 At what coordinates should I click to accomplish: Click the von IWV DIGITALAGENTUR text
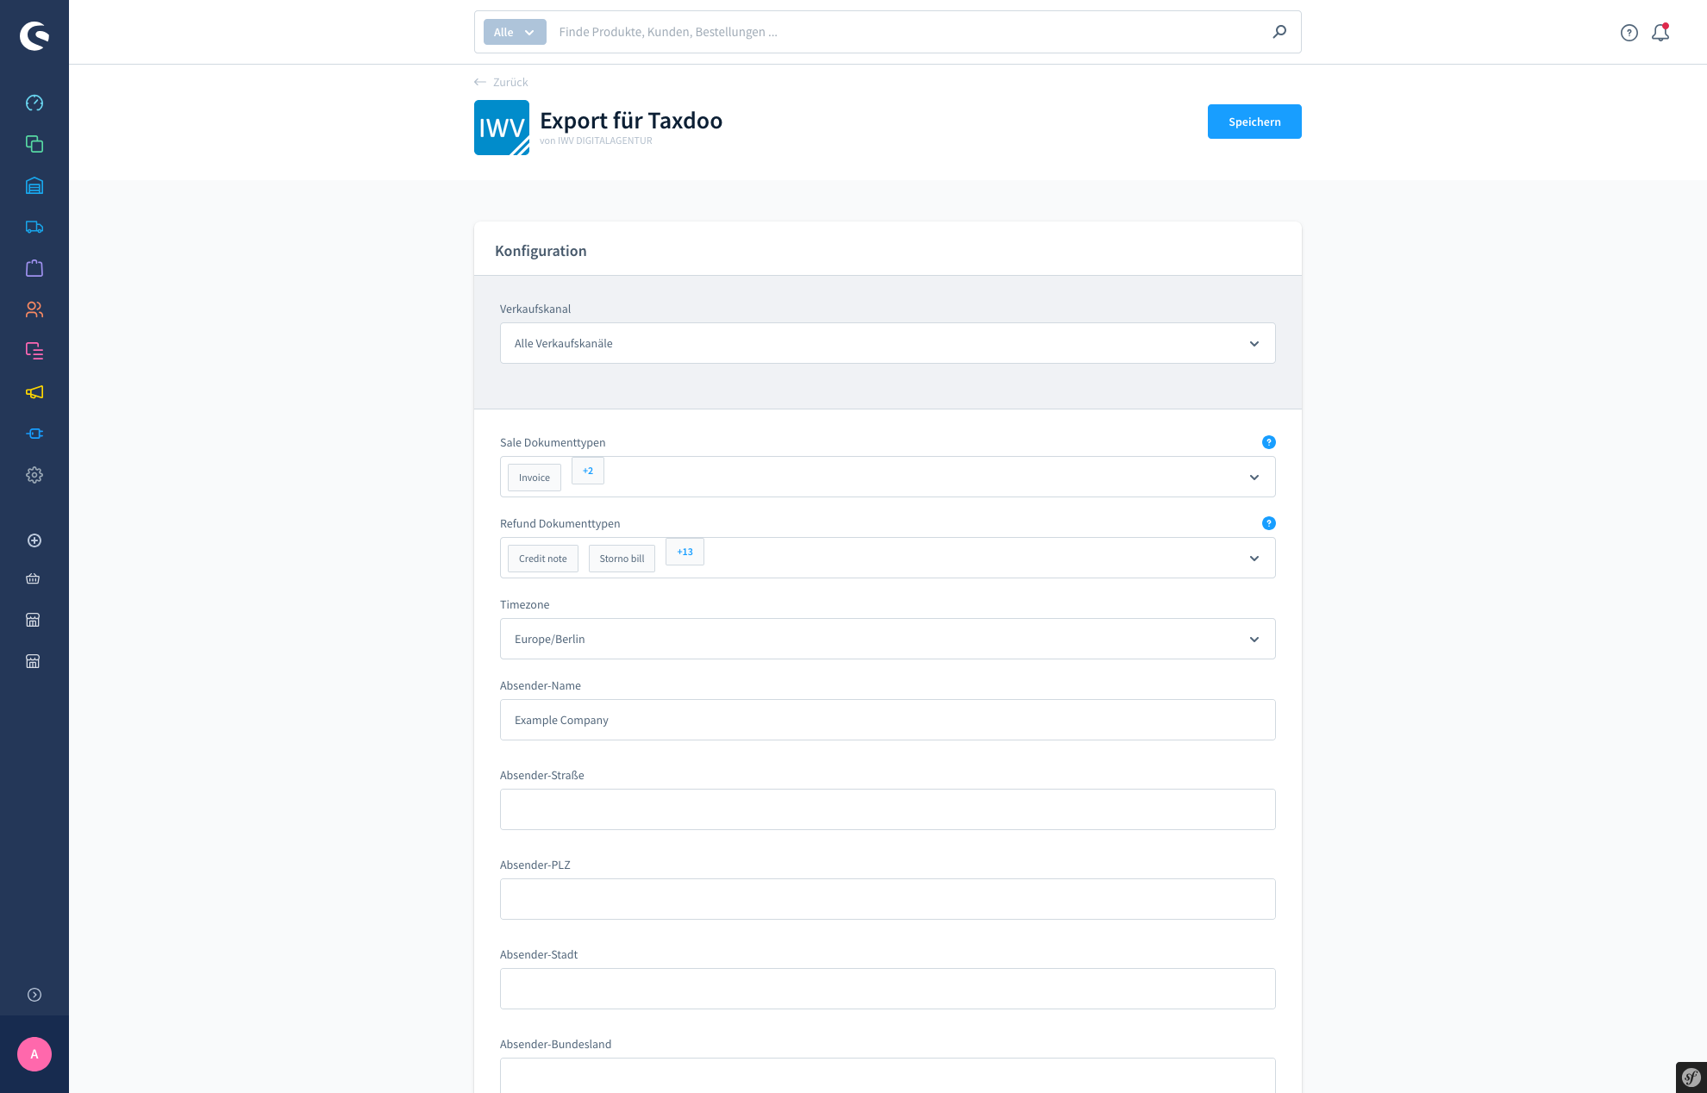(x=596, y=141)
